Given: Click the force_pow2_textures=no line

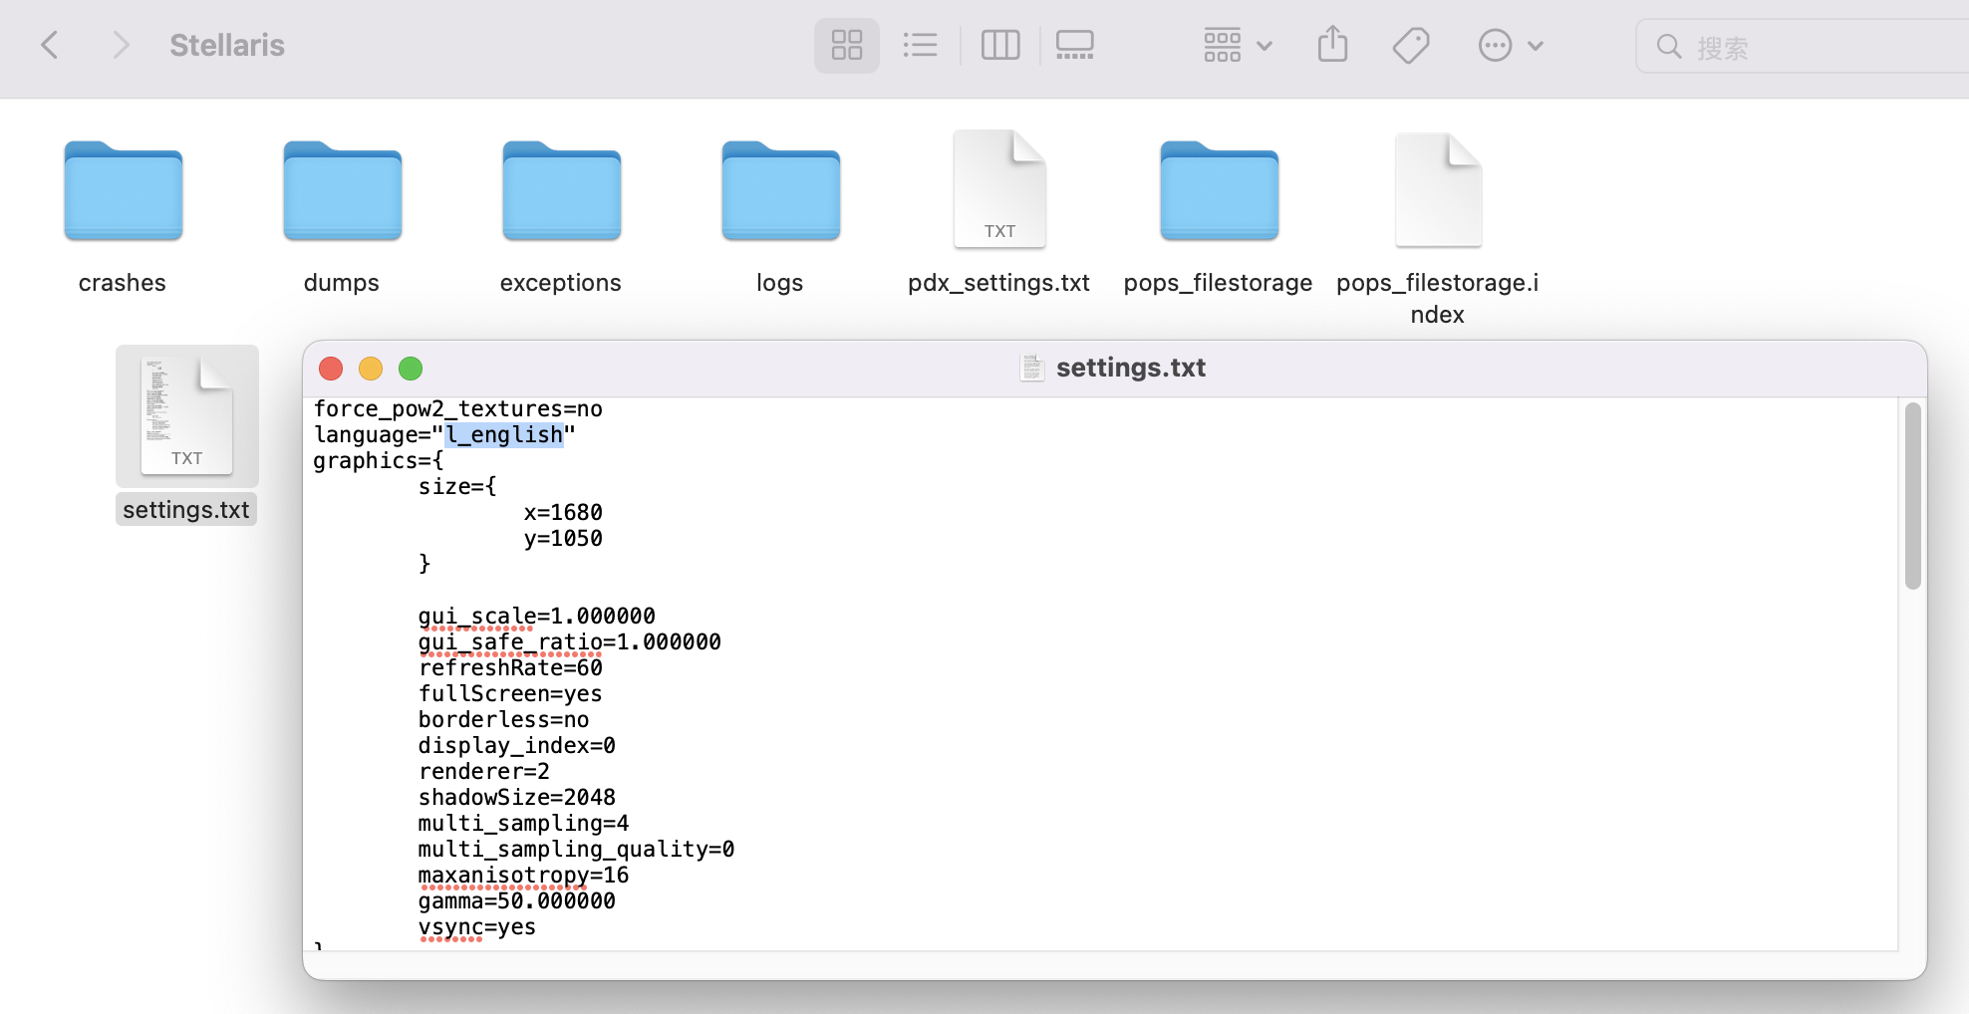Looking at the screenshot, I should 458,409.
